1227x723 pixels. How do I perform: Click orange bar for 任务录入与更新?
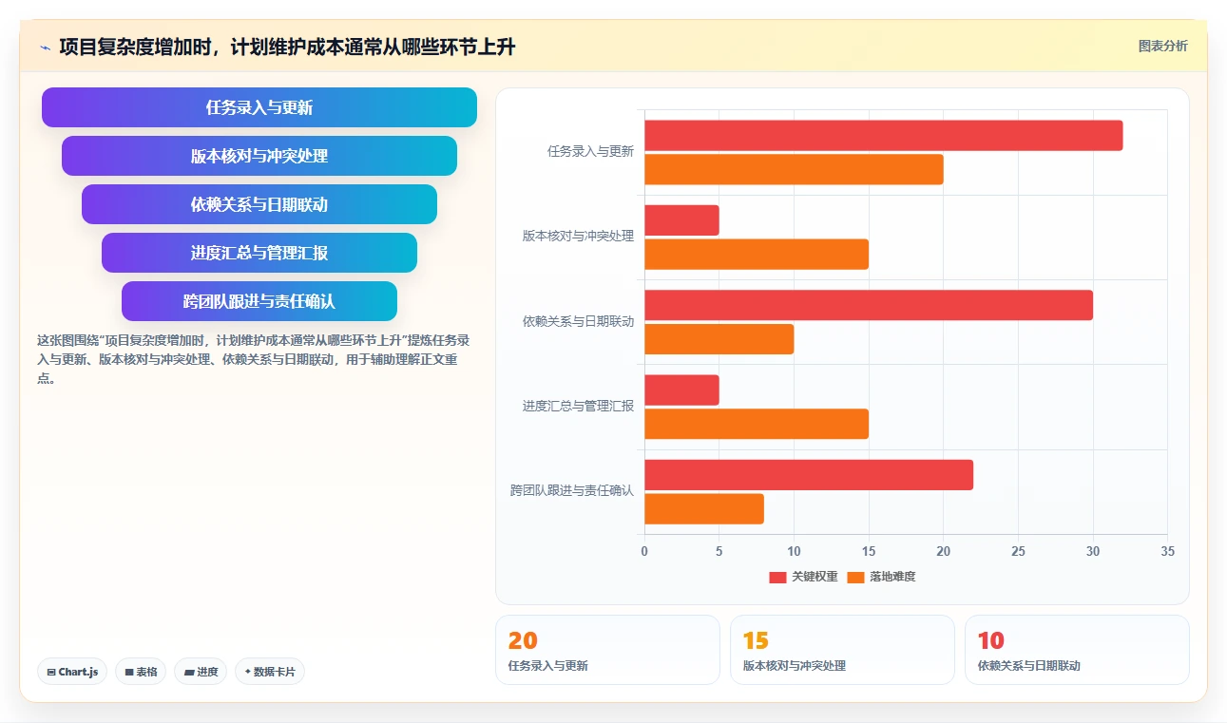coord(794,169)
